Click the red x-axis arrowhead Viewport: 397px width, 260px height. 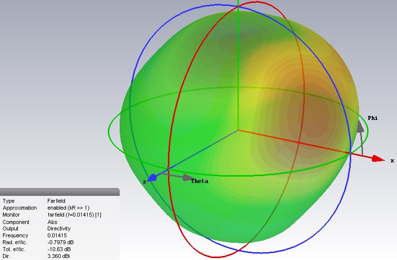point(378,159)
